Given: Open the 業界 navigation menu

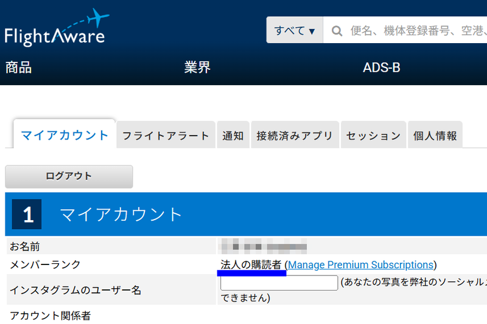Looking at the screenshot, I should pyautogui.click(x=197, y=67).
